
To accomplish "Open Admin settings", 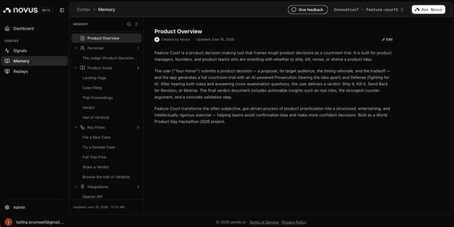I will pos(34,207).
